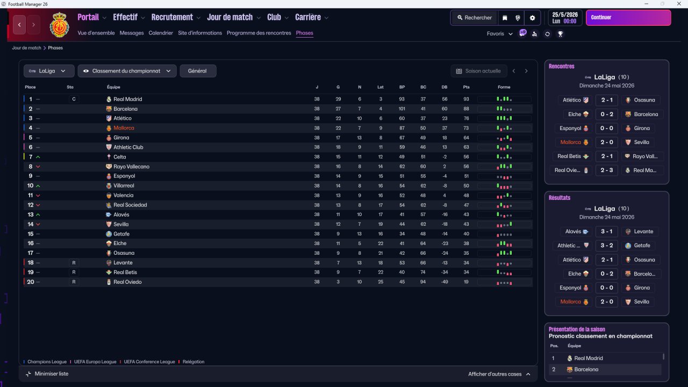Switch to Programme des rencontres tab
Image resolution: width=688 pixels, height=387 pixels.
point(259,33)
